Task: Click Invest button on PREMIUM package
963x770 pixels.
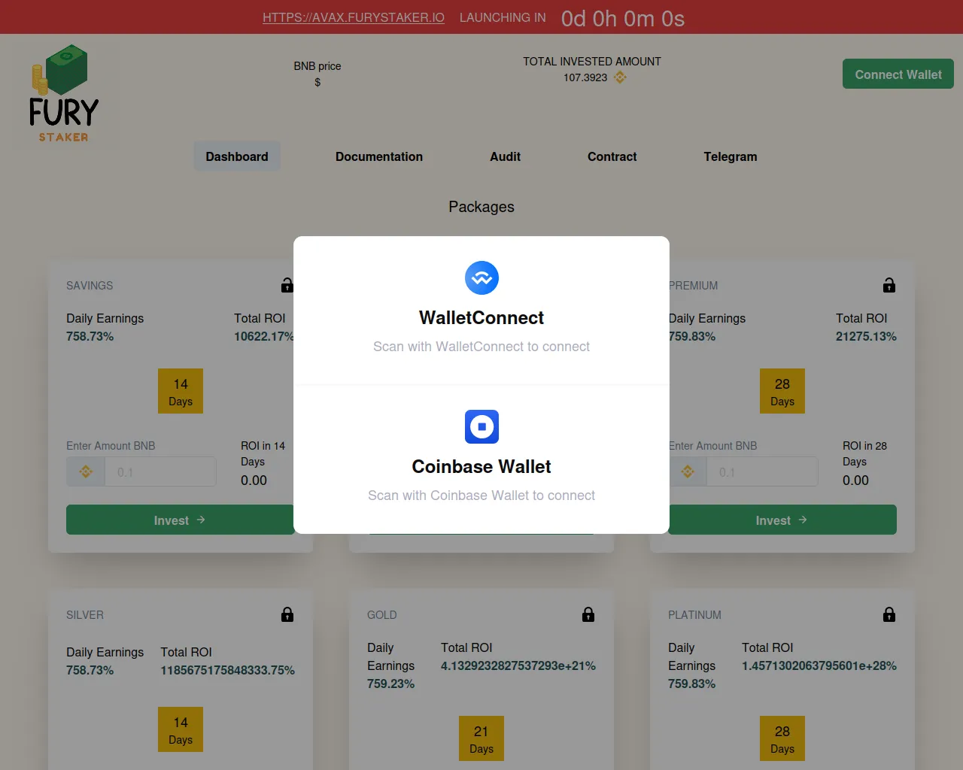Action: click(x=782, y=520)
